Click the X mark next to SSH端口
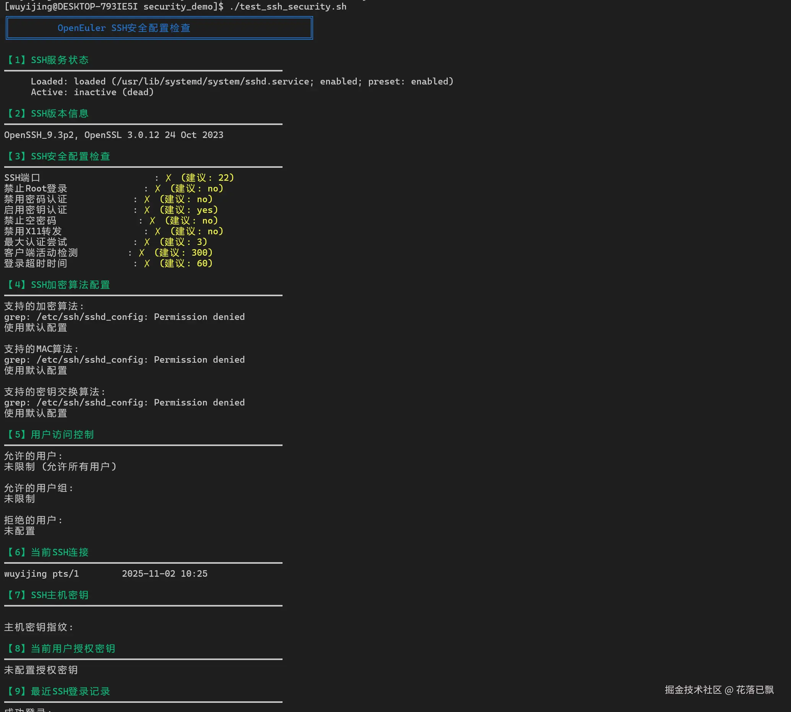Viewport: 791px width, 712px height. (x=168, y=178)
